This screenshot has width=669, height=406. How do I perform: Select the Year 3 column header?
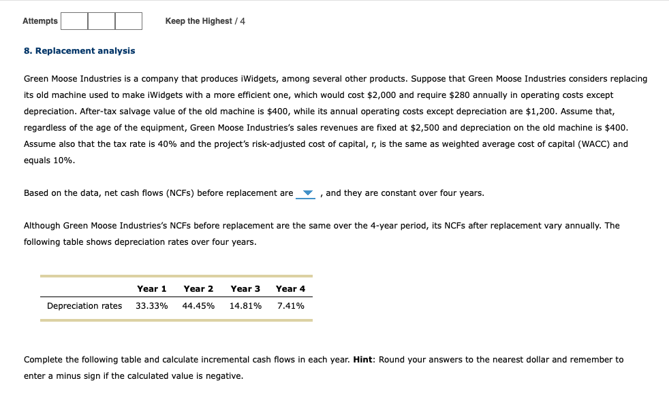(245, 288)
